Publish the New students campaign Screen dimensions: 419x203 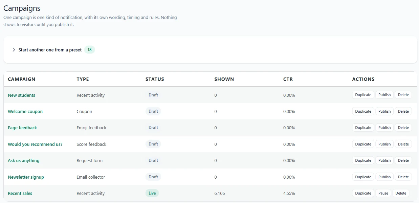tap(384, 95)
